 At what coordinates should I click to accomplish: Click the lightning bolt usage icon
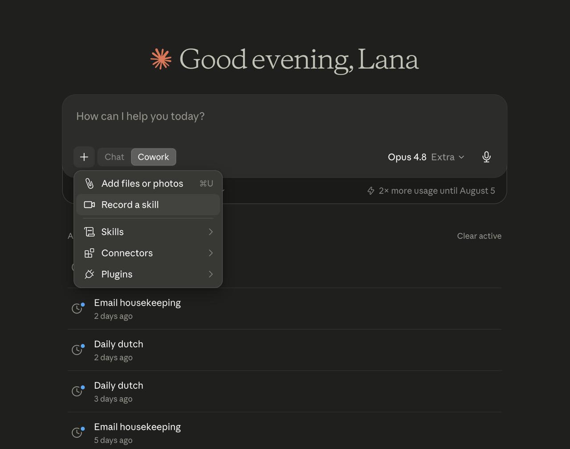[x=370, y=191]
